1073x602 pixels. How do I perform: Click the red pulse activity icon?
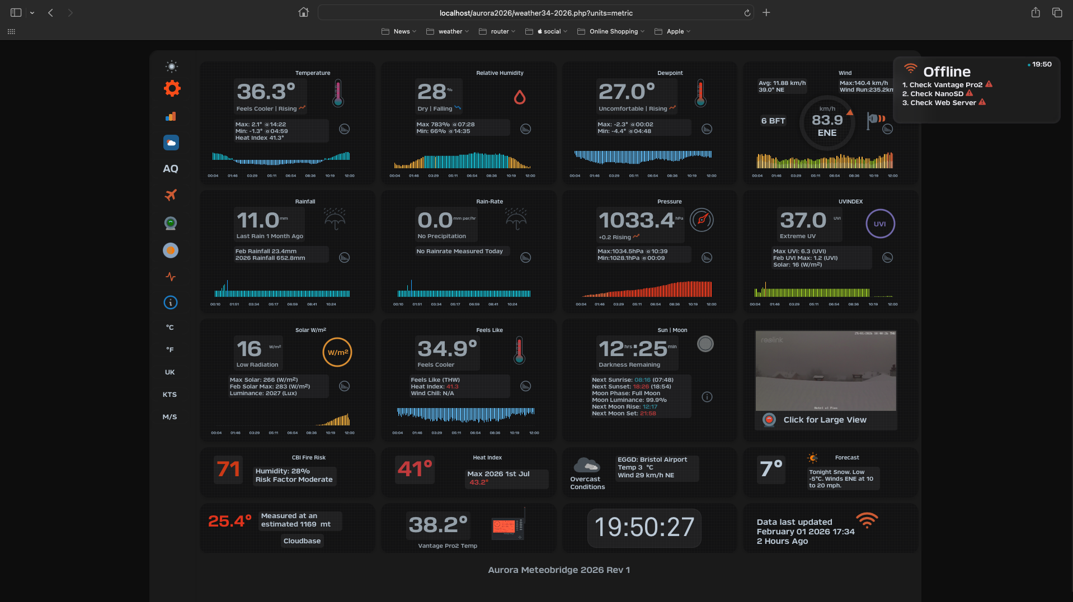pyautogui.click(x=171, y=277)
